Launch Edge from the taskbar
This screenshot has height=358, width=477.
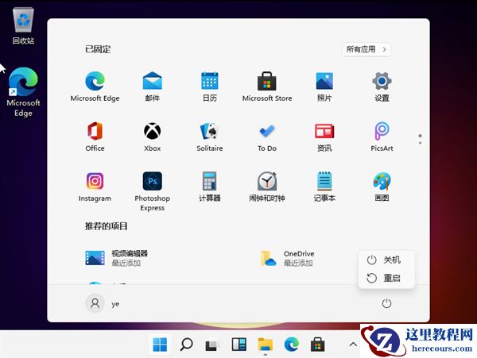click(292, 345)
